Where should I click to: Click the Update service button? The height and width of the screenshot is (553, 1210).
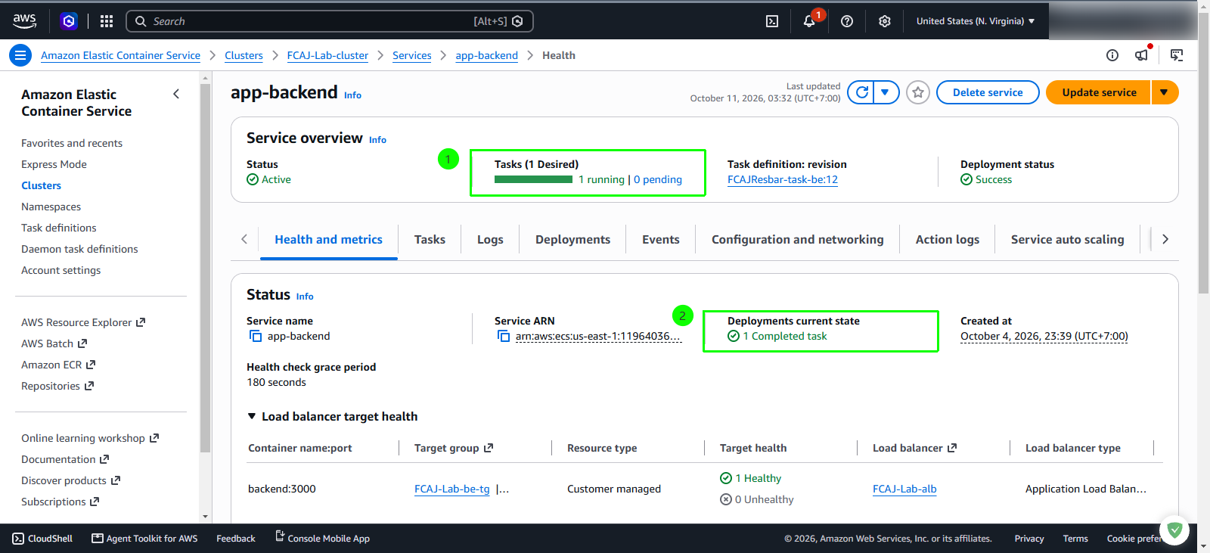tap(1099, 92)
